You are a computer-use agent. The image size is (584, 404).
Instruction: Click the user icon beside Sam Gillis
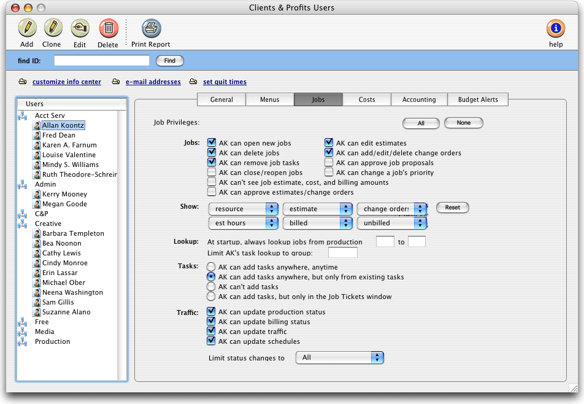(37, 302)
